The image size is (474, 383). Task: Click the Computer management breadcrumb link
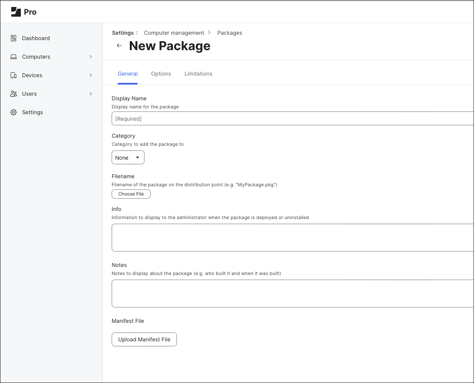pyautogui.click(x=174, y=33)
